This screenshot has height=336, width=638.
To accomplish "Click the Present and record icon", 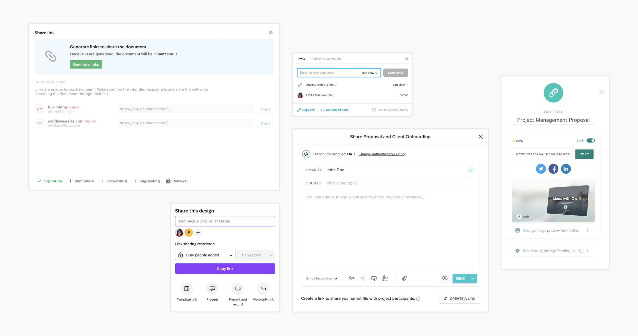I will (238, 289).
